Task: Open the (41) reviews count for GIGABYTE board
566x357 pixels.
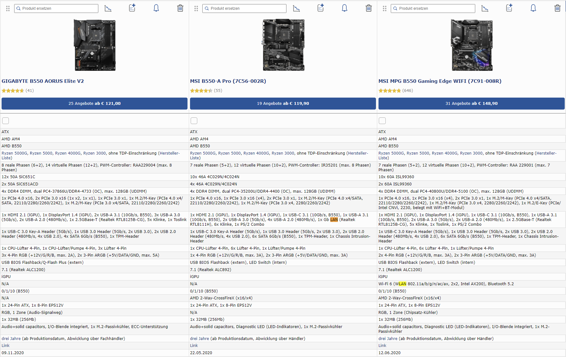Action: (x=30, y=91)
